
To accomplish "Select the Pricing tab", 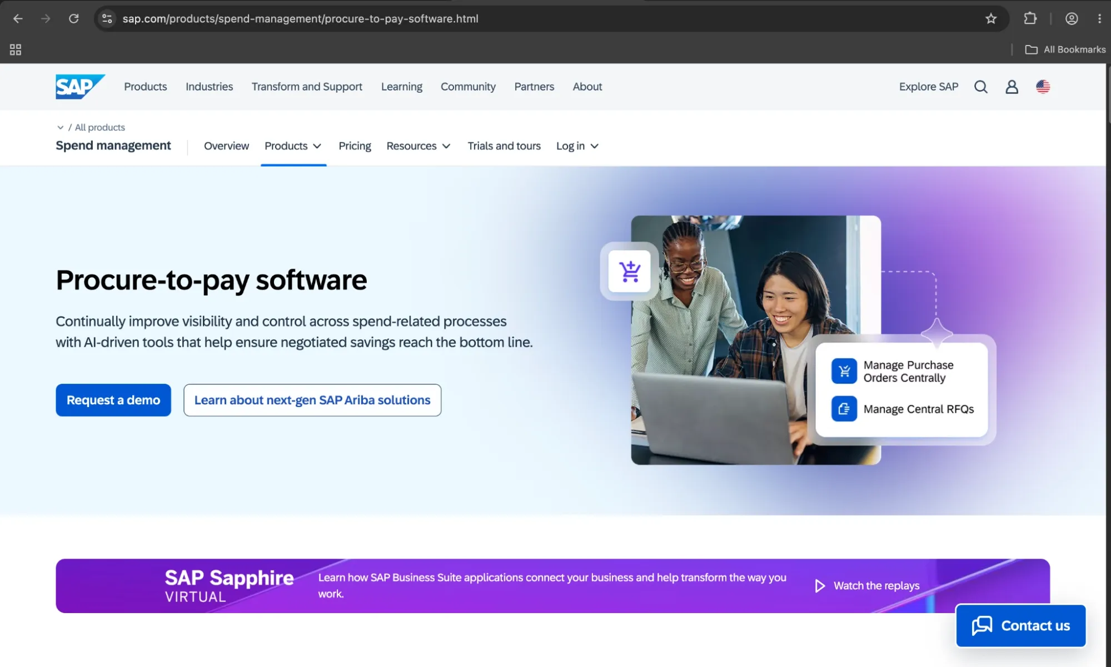I will [x=355, y=146].
